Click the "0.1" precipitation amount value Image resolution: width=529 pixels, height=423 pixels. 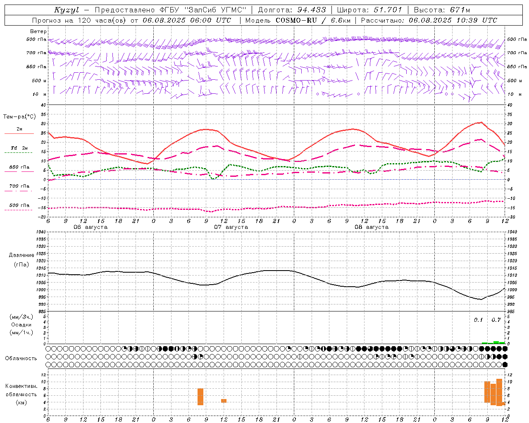coord(478,320)
